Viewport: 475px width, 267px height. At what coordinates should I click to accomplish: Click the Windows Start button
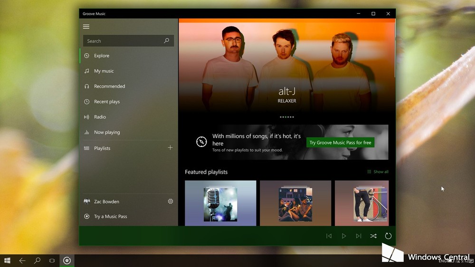click(x=7, y=260)
